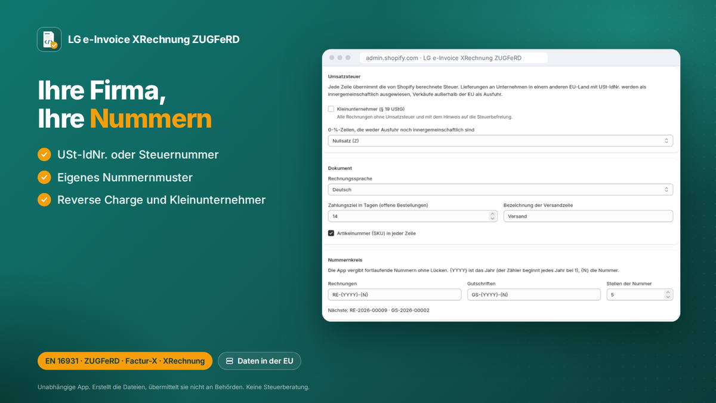Click the checkmark icon beside Reverse Charge und Kleinunternehmer
Image resolution: width=716 pixels, height=403 pixels.
(x=44, y=199)
